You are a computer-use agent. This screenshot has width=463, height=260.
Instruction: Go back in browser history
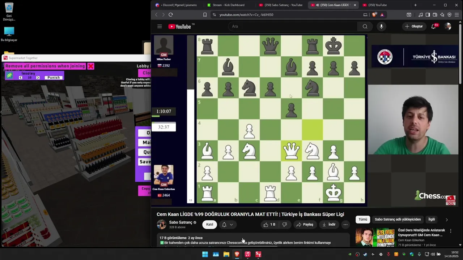pos(156,15)
